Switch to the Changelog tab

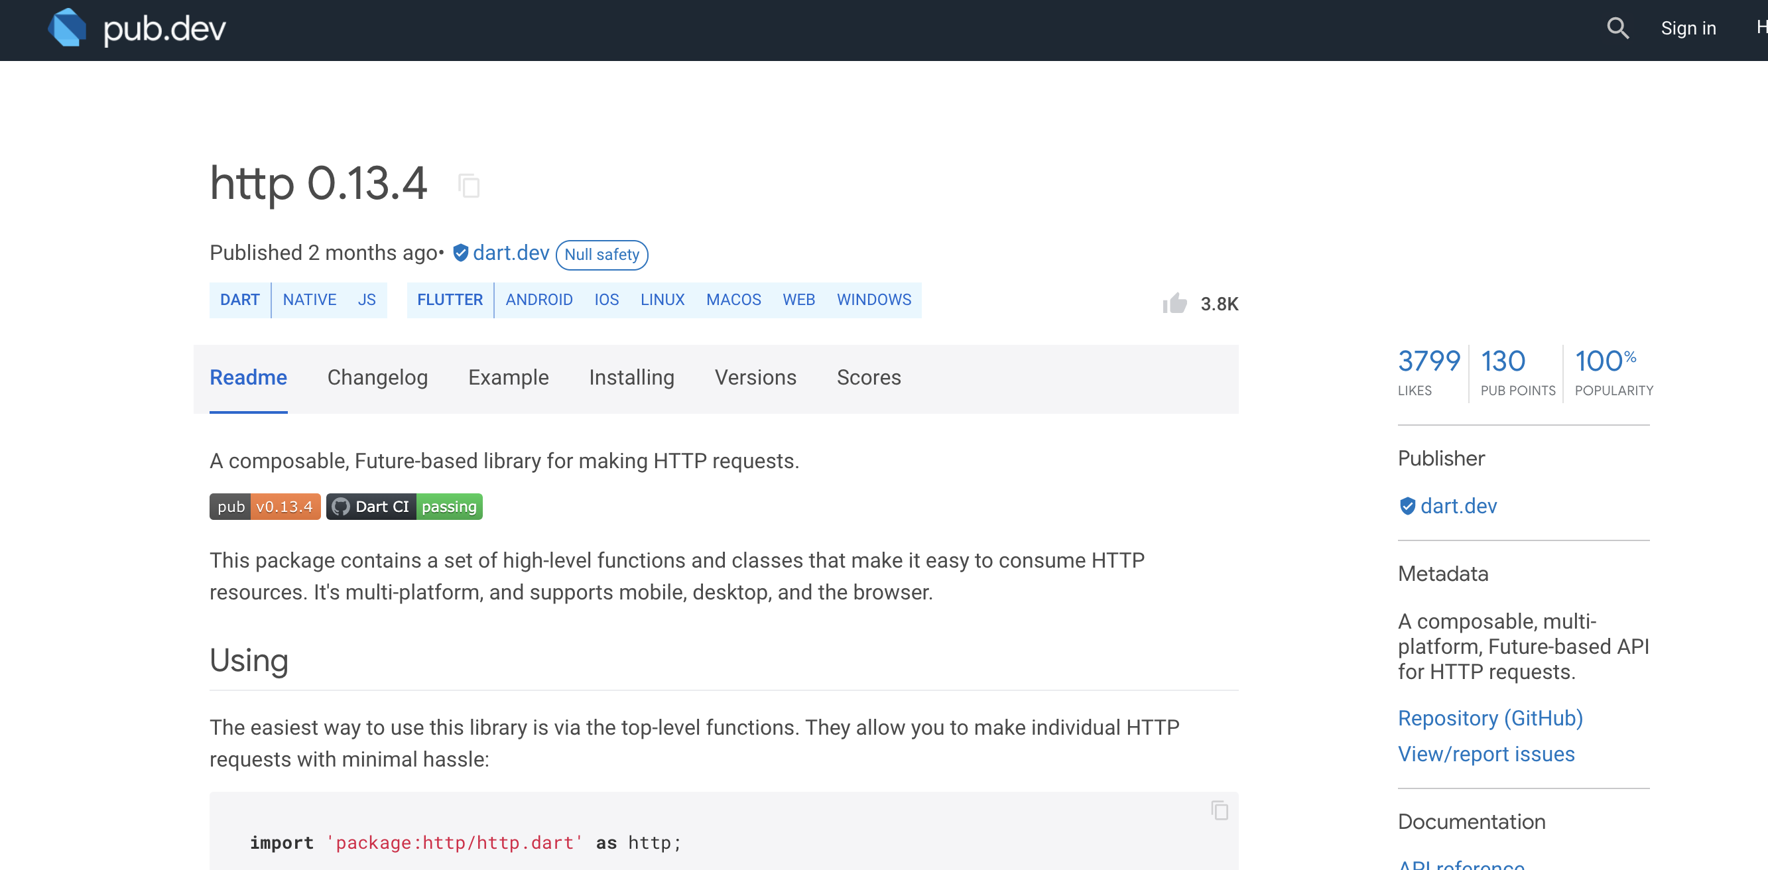pyautogui.click(x=377, y=377)
